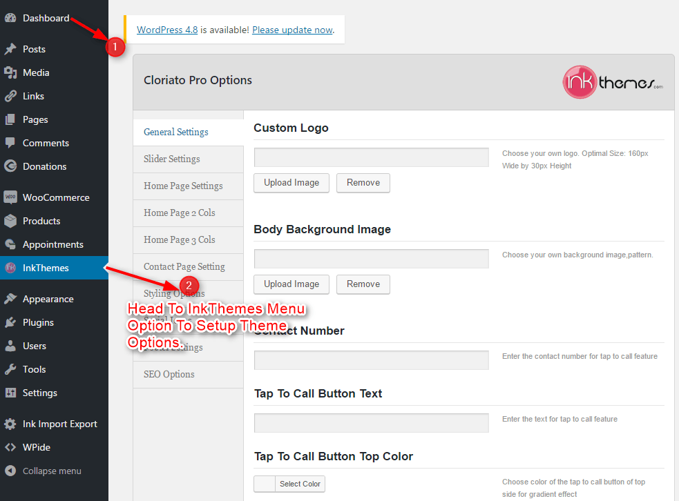Image resolution: width=679 pixels, height=501 pixels.
Task: Click the Pages icon in sidebar
Action: click(x=10, y=119)
